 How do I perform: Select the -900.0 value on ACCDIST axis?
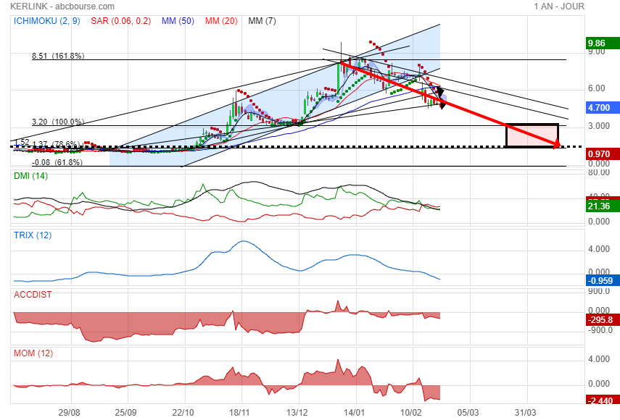point(600,330)
